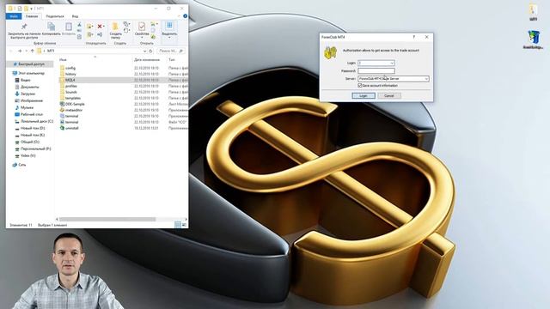Sort by Дата изменения column header
Screen dimensions: 550x309
147,60
